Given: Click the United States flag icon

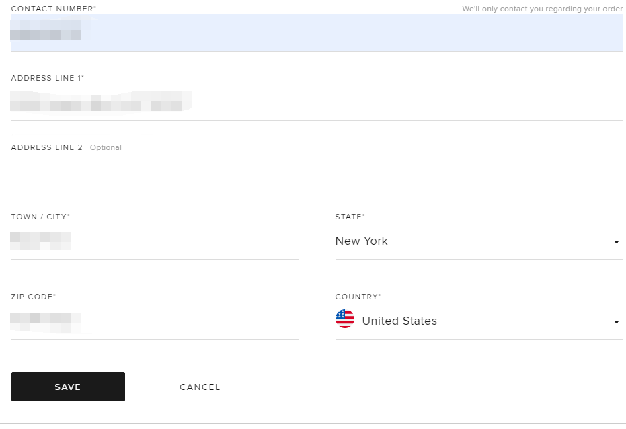Looking at the screenshot, I should (345, 319).
